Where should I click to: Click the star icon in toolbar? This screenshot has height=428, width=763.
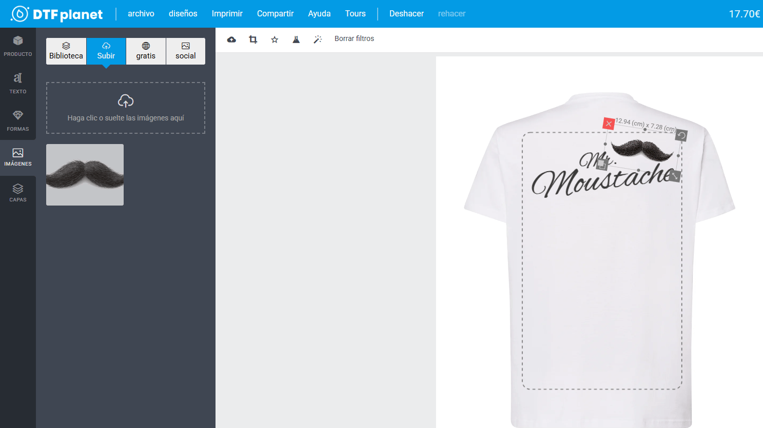pos(275,39)
